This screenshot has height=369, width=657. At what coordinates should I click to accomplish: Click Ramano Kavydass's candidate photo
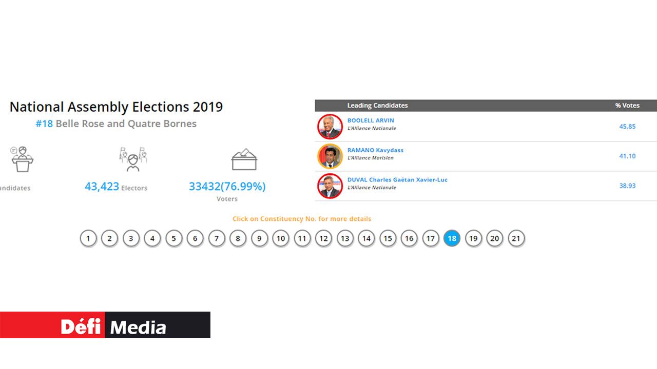[330, 156]
